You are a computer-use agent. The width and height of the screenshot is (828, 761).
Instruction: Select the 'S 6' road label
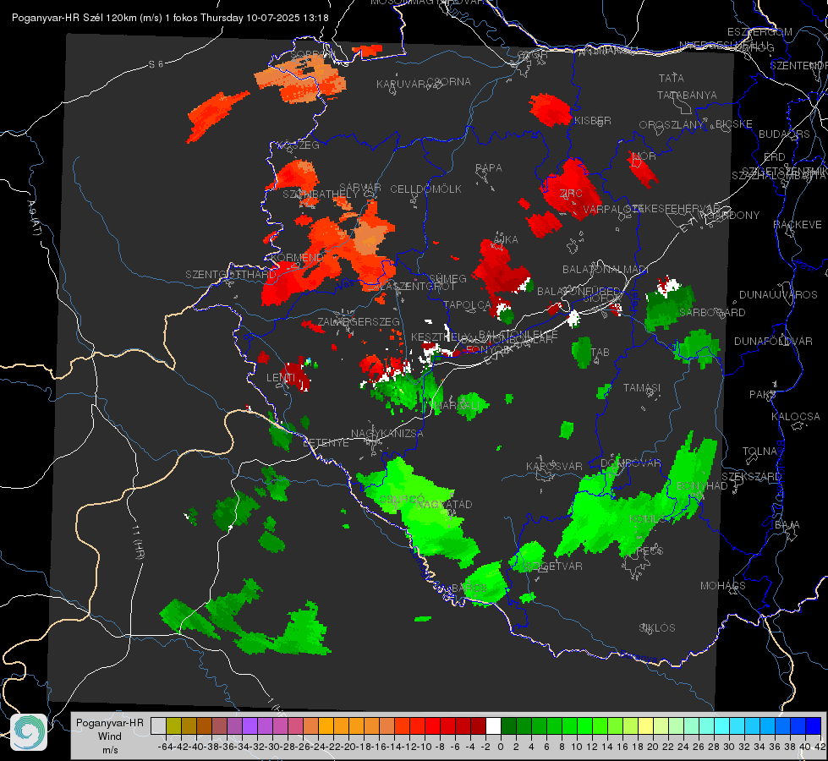pyautogui.click(x=156, y=64)
